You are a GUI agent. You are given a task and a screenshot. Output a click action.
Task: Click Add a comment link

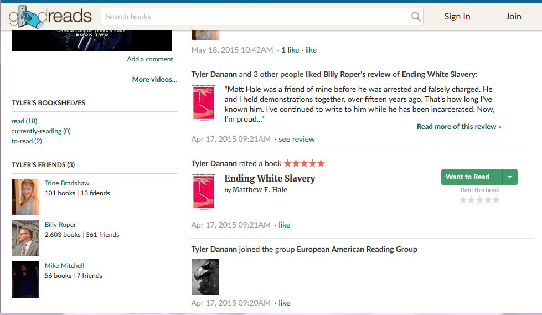pyautogui.click(x=149, y=59)
